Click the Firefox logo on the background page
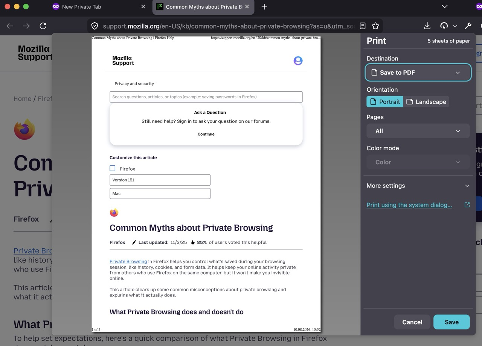 click(x=24, y=129)
